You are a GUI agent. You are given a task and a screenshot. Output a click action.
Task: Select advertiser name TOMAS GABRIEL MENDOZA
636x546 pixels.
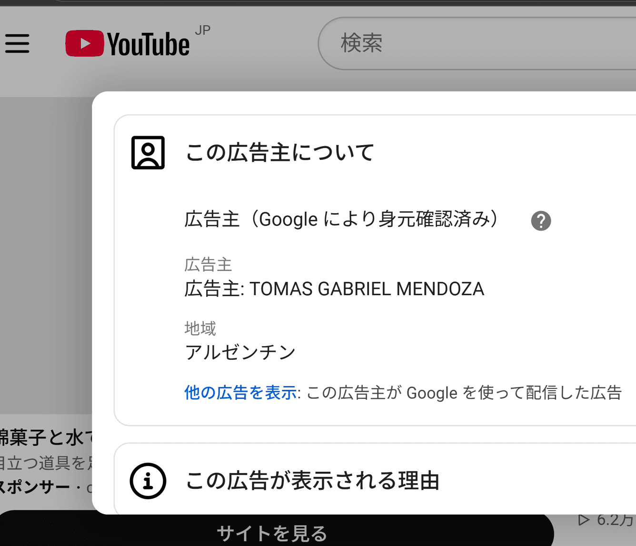pyautogui.click(x=367, y=289)
